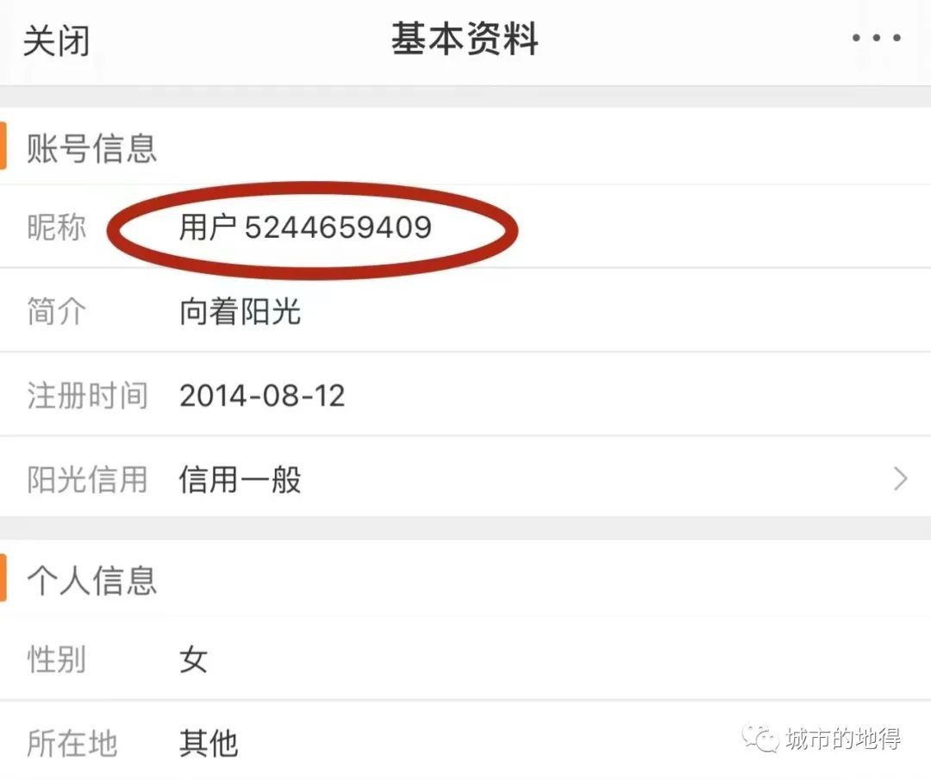Click the 个人信息 section header
This screenshot has height=780, width=931.
point(91,580)
